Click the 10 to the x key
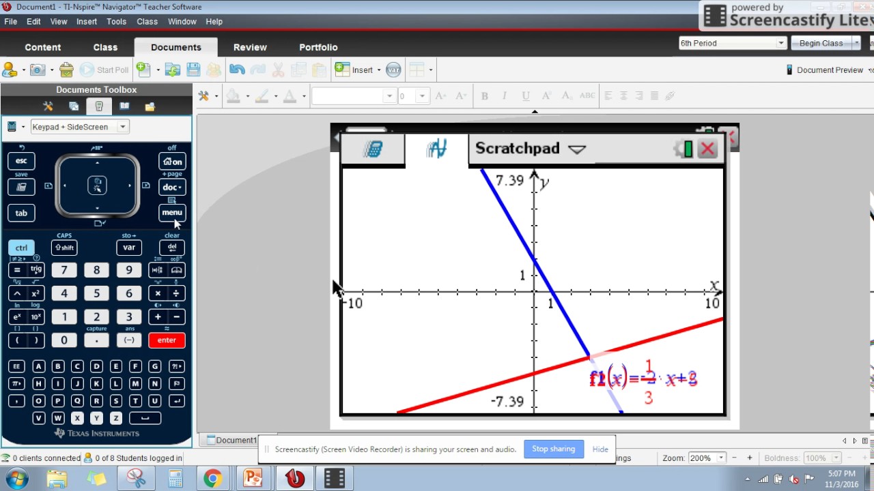 click(x=36, y=317)
